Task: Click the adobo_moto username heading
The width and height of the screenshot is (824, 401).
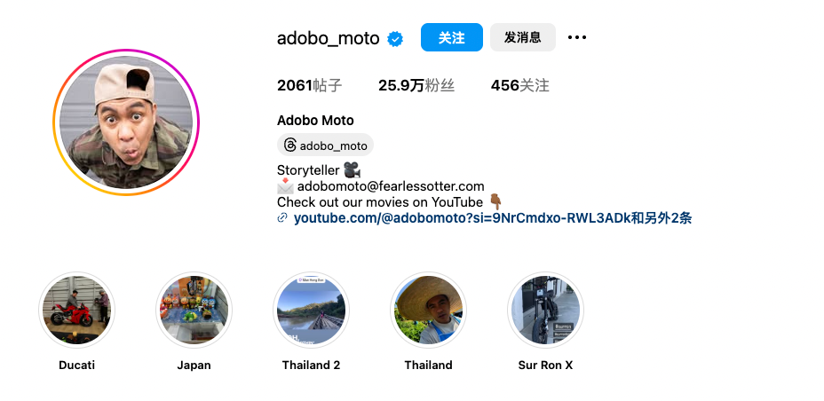Action: (x=328, y=38)
